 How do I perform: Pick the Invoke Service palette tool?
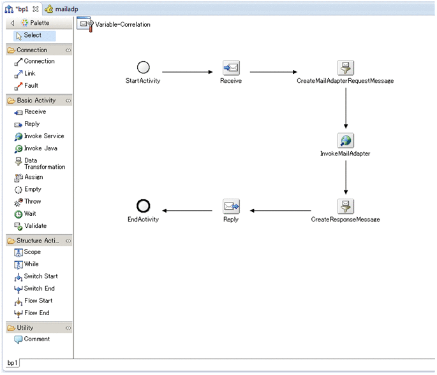pyautogui.click(x=38, y=136)
